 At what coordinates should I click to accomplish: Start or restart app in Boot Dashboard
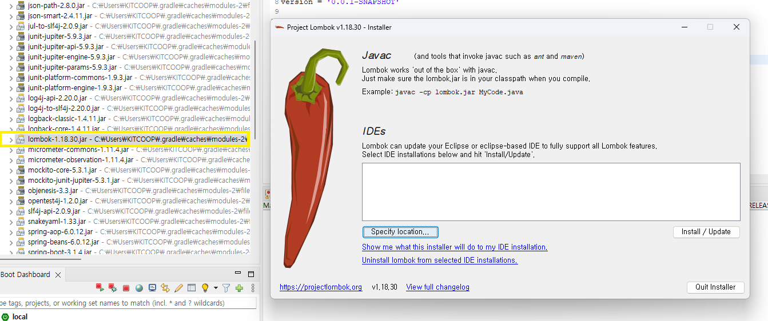pyautogui.click(x=100, y=288)
